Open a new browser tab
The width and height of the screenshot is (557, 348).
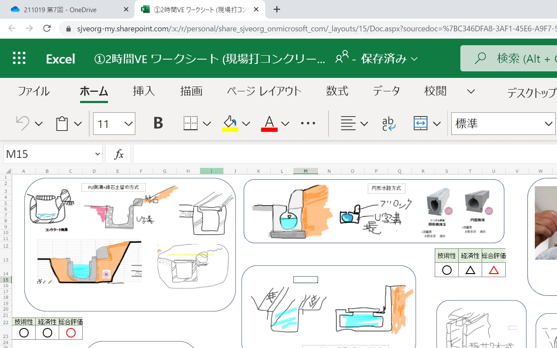coord(277,10)
